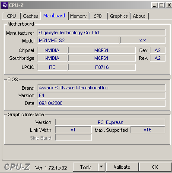172x173 pixels.
Task: Click the Tools button
Action: [x=86, y=167]
